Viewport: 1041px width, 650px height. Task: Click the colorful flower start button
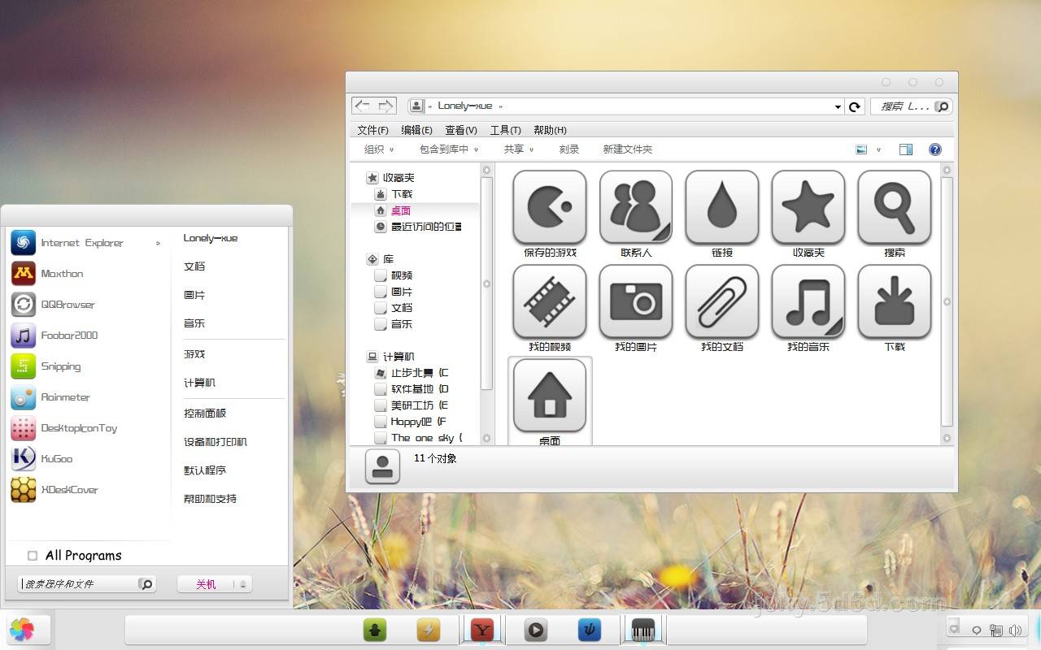[22, 630]
